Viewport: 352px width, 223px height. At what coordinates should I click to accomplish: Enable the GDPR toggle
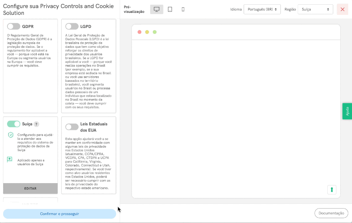14,26
